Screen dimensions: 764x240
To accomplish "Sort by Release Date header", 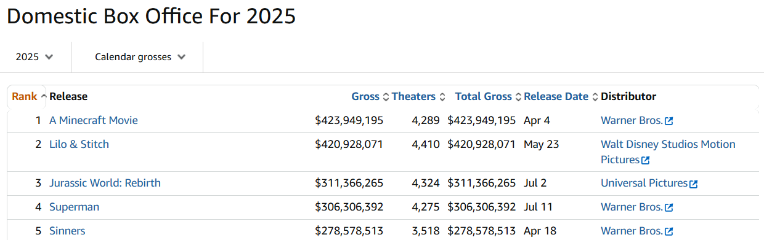I will pyautogui.click(x=556, y=96).
